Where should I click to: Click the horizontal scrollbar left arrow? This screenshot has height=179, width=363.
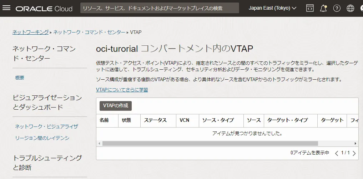tap(99, 144)
